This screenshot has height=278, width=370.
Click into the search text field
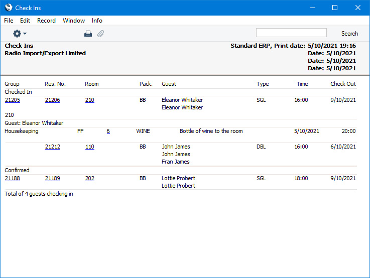(x=291, y=33)
